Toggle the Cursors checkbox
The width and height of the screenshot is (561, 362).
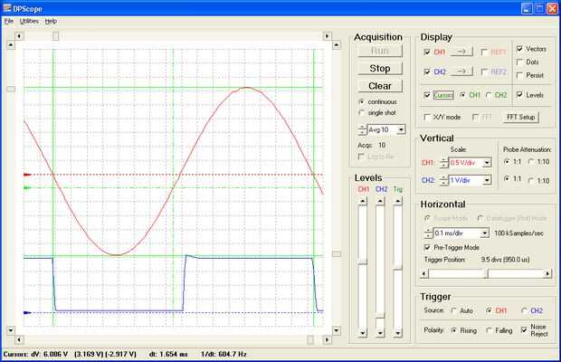click(x=427, y=95)
